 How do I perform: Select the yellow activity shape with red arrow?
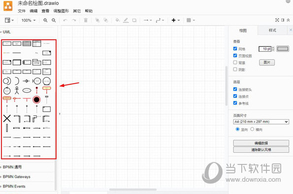(x=46, y=90)
